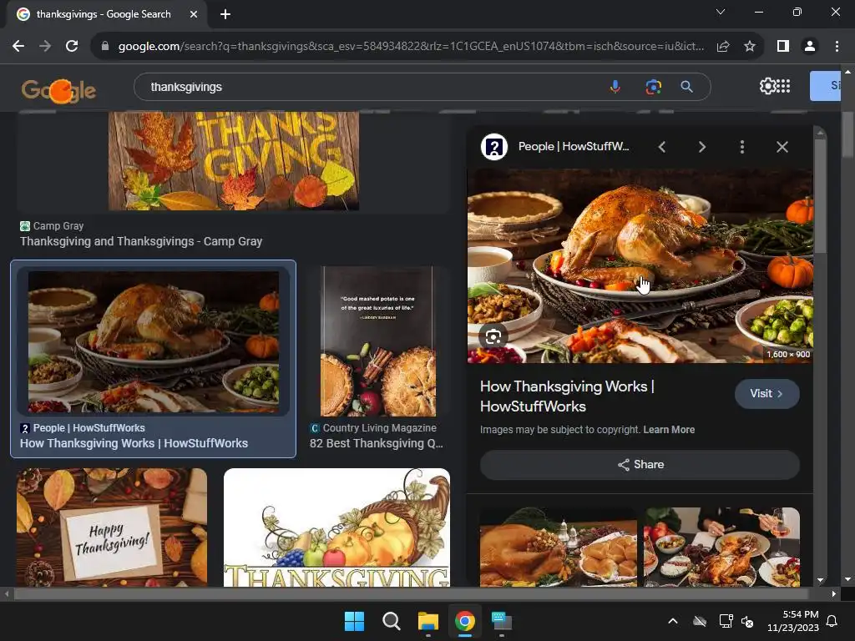Click the large turkey preview image
The image size is (855, 641).
click(x=640, y=266)
